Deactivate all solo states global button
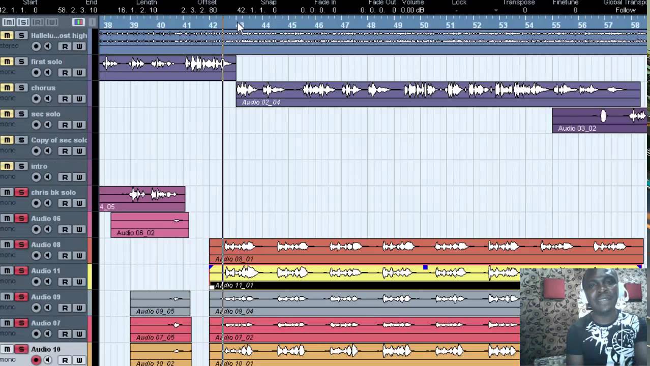This screenshot has height=366, width=650. 23,22
